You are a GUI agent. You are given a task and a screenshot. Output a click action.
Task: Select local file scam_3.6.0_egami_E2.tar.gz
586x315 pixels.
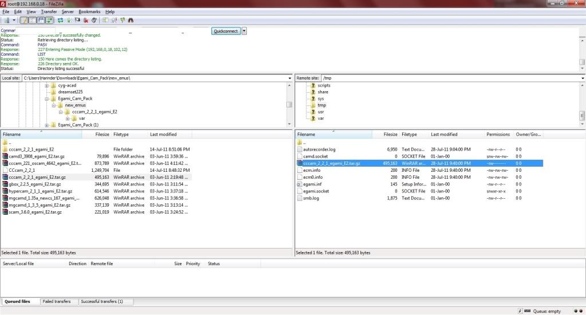coord(35,212)
